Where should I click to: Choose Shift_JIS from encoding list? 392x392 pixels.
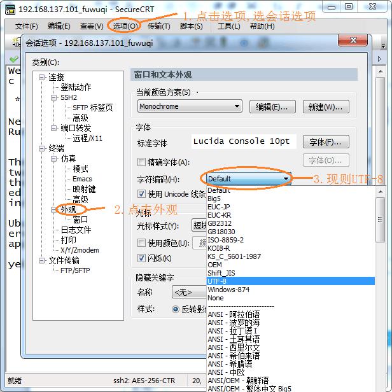point(291,273)
